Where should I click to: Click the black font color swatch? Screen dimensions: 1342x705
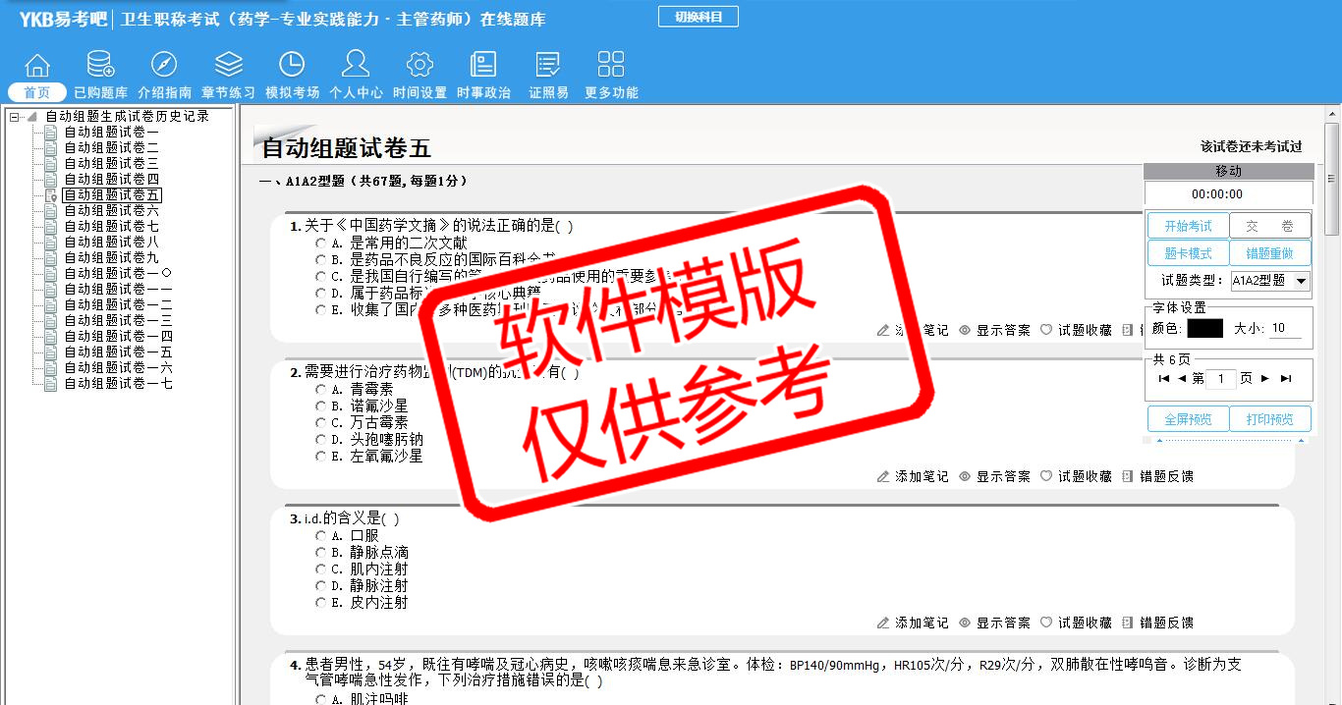click(x=1204, y=329)
